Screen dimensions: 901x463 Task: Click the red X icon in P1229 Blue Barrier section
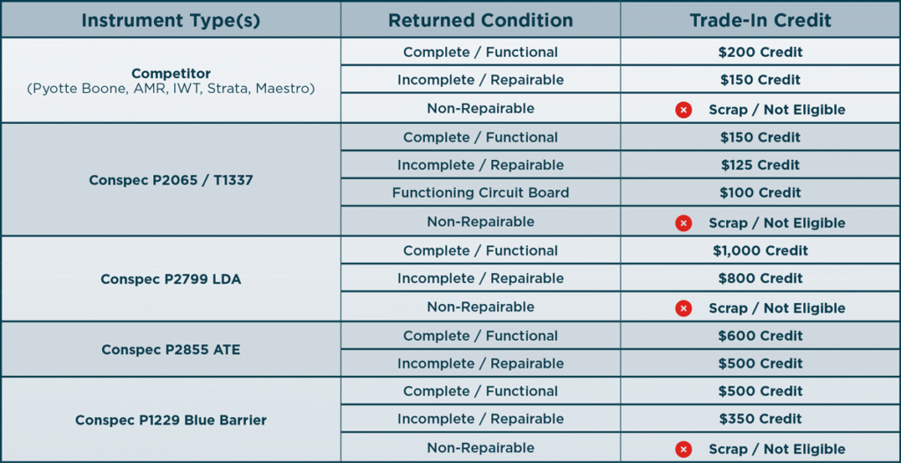[683, 449]
